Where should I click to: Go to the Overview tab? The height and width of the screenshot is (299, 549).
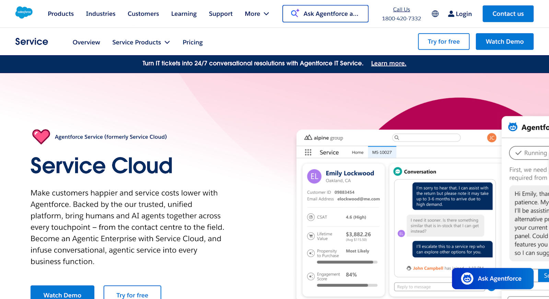86,42
